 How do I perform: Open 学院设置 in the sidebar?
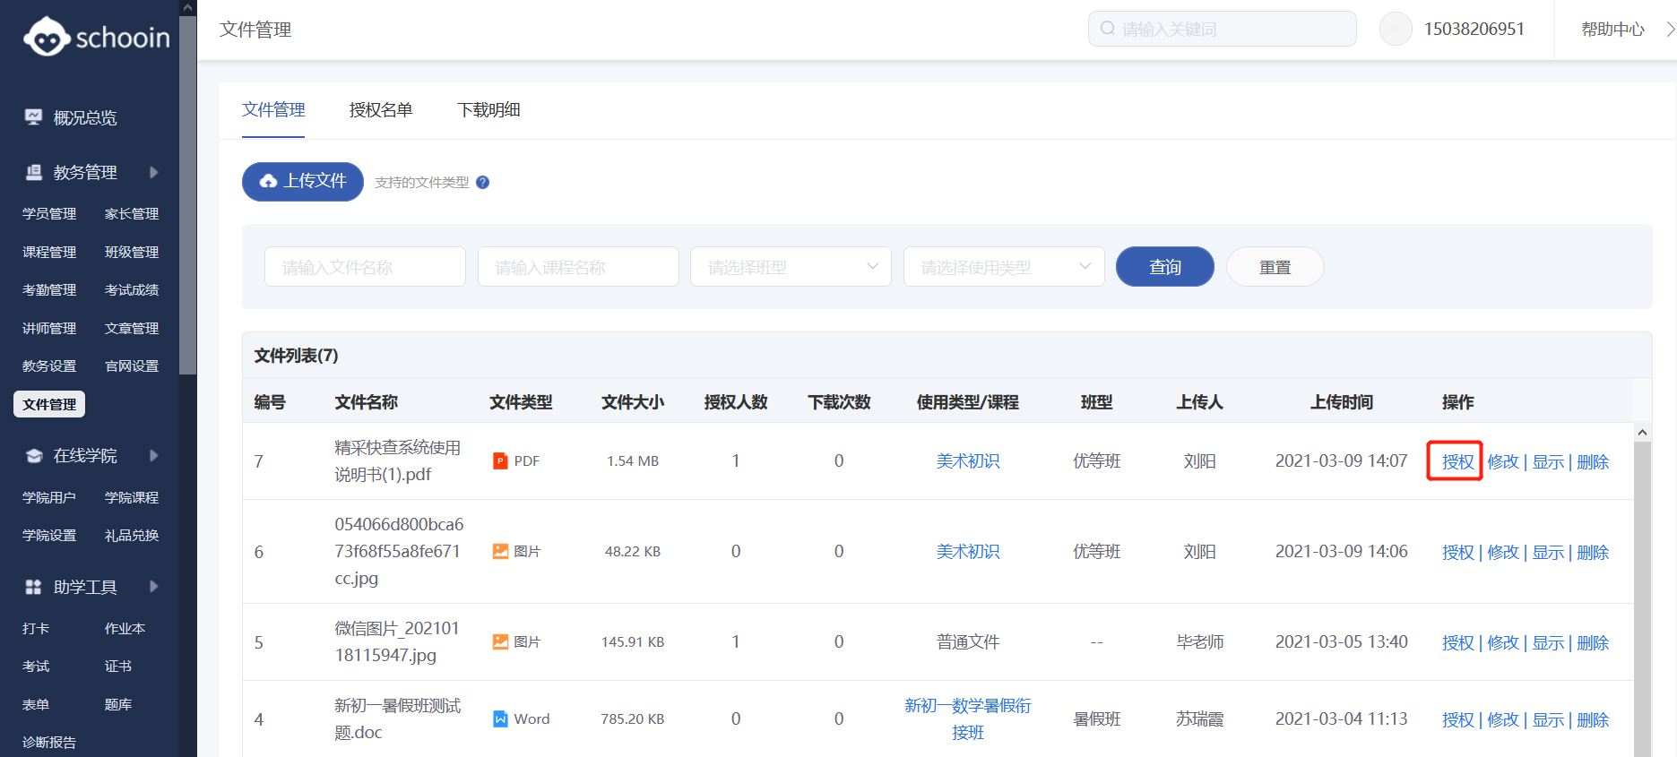coord(49,535)
